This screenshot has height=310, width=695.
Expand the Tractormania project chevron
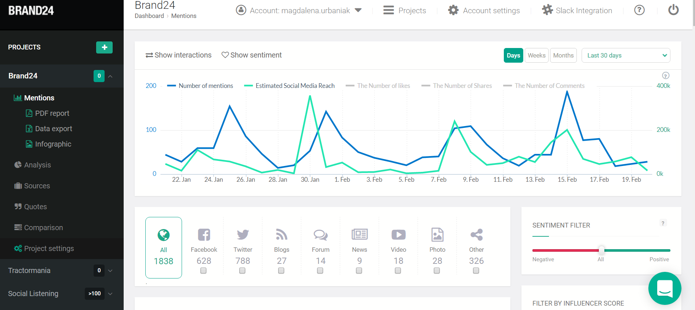[110, 271]
